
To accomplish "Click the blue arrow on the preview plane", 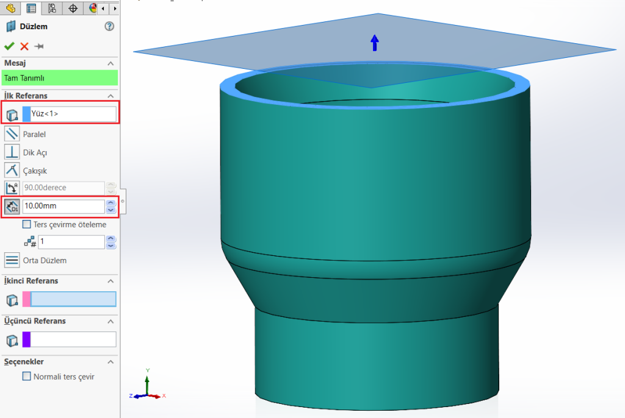I will coord(375,43).
